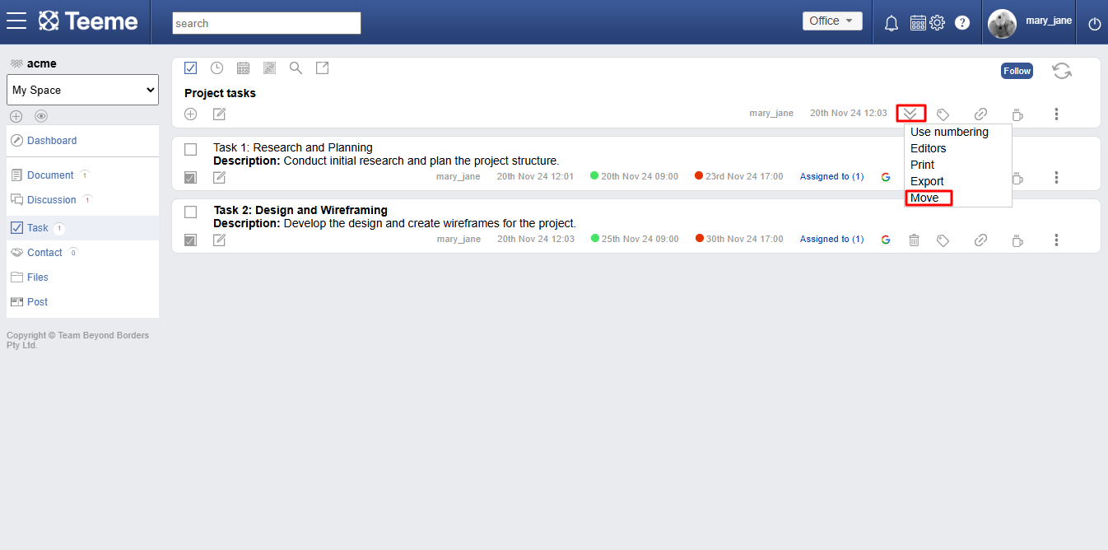Switch to the time view clock icon
Screen dimensions: 1108x550
216,68
